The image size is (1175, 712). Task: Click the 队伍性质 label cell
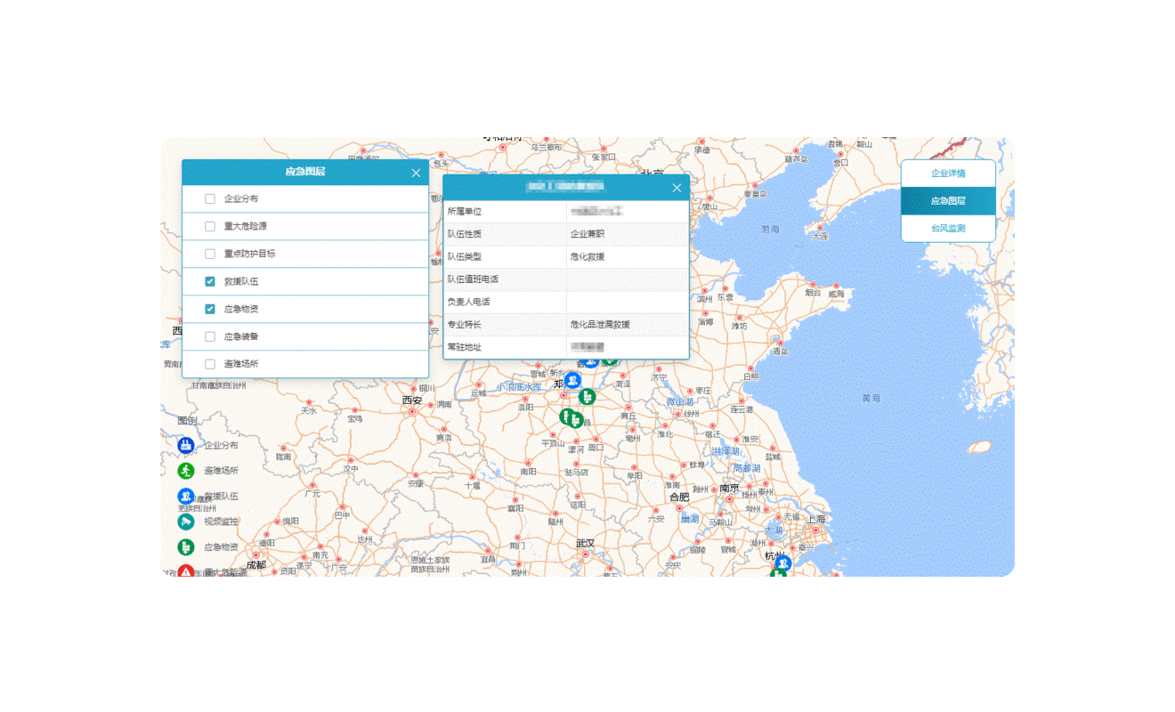pos(505,234)
